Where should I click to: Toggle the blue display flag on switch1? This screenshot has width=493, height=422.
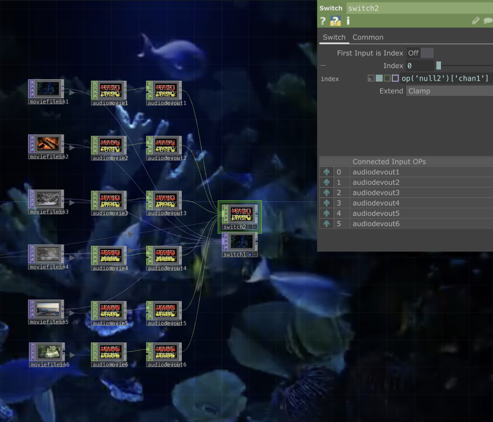pyautogui.click(x=250, y=254)
